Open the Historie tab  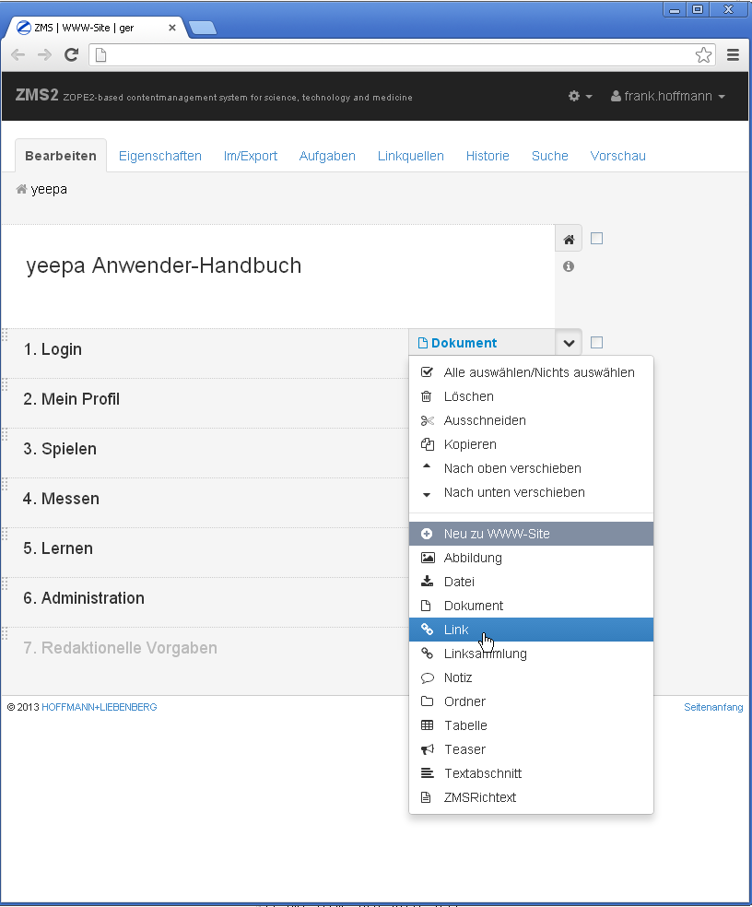point(488,156)
